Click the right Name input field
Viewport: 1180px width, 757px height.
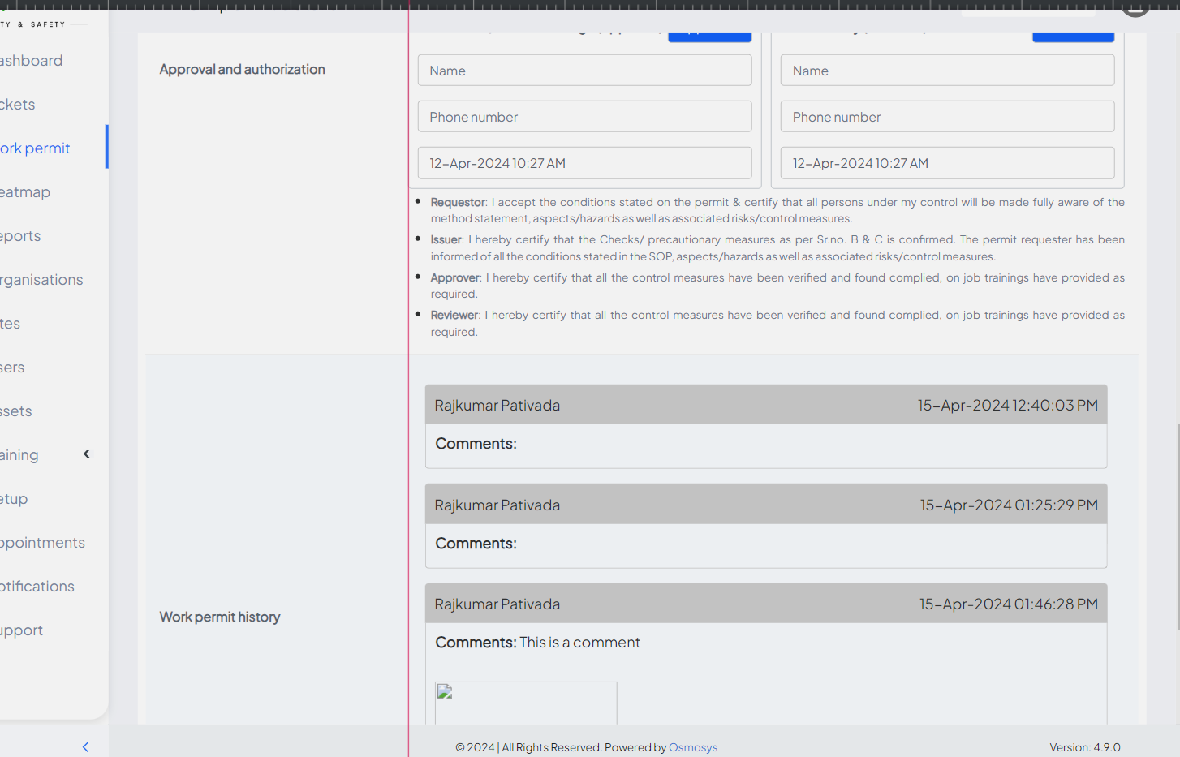click(x=947, y=71)
